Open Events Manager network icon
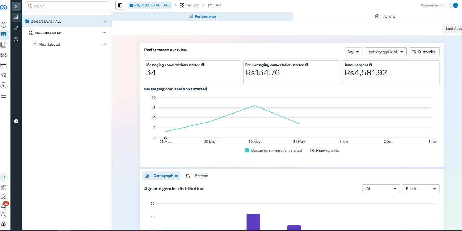This screenshot has height=231, width=462. pyautogui.click(x=4, y=85)
